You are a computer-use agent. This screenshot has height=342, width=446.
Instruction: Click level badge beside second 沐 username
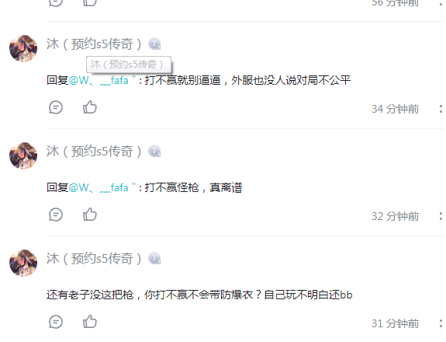pos(154,151)
